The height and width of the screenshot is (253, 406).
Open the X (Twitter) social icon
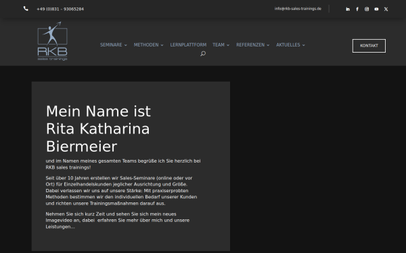386,9
